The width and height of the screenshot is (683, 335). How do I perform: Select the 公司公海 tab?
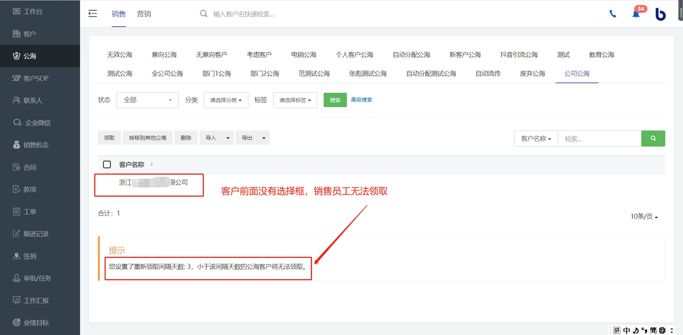pyautogui.click(x=577, y=74)
